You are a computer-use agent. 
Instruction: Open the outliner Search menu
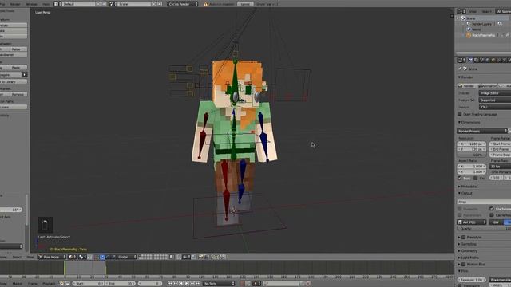pyautogui.click(x=486, y=11)
